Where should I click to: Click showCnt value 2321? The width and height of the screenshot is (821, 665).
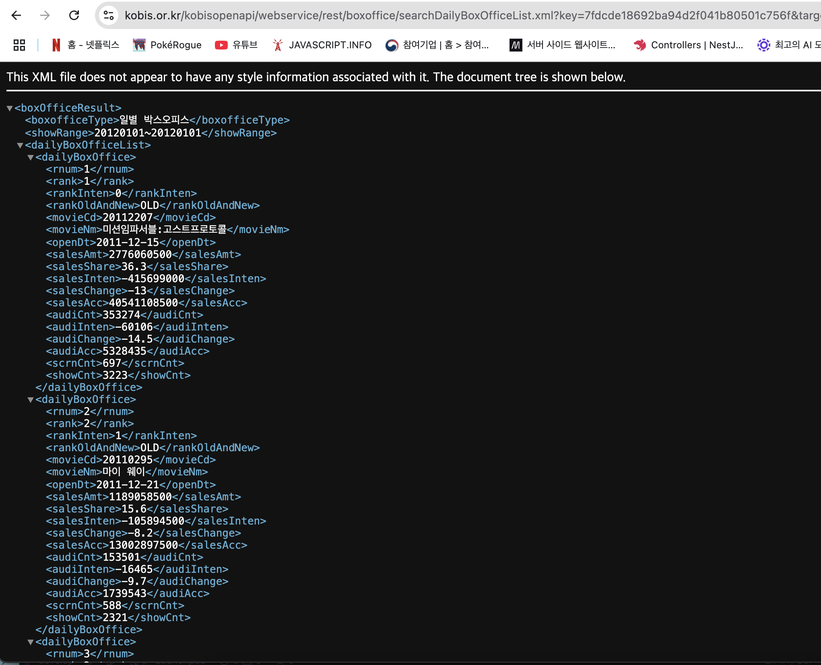(115, 617)
